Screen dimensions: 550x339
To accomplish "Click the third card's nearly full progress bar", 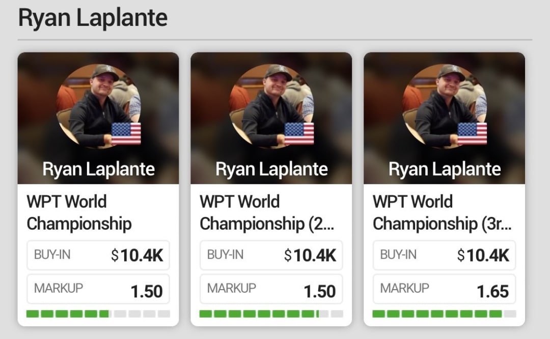I will pos(445,314).
